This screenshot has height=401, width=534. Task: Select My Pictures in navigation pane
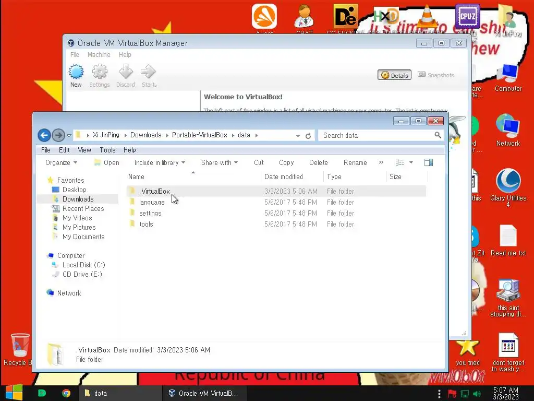coord(79,227)
